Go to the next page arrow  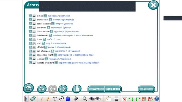coord(63,89)
